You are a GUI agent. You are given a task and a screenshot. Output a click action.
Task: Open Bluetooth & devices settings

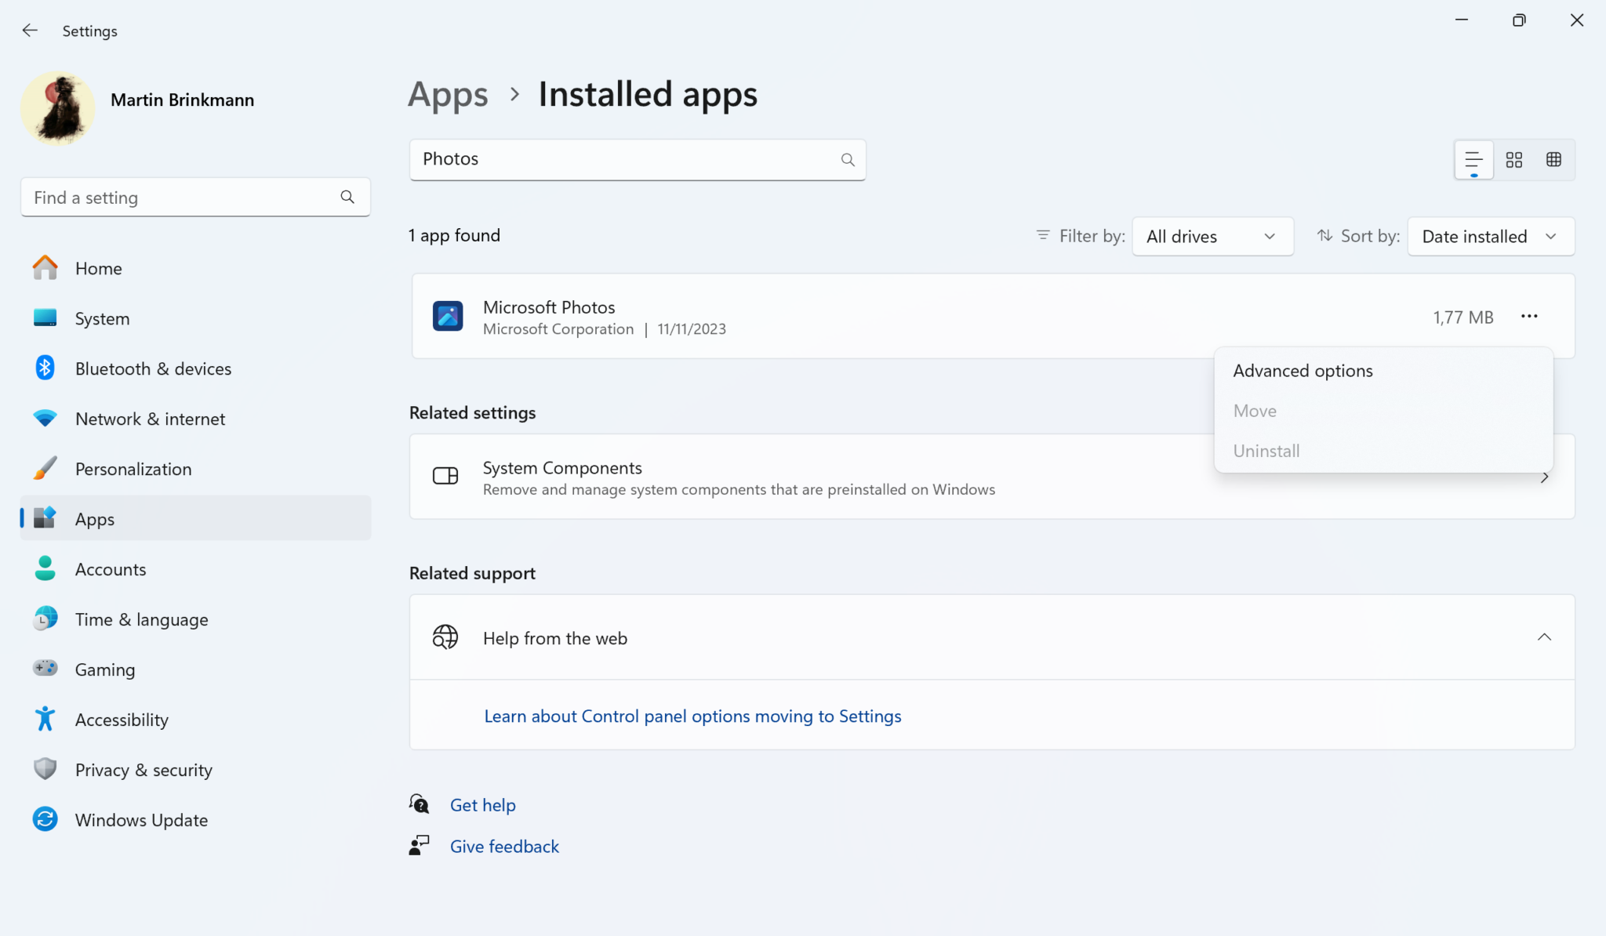coord(153,368)
